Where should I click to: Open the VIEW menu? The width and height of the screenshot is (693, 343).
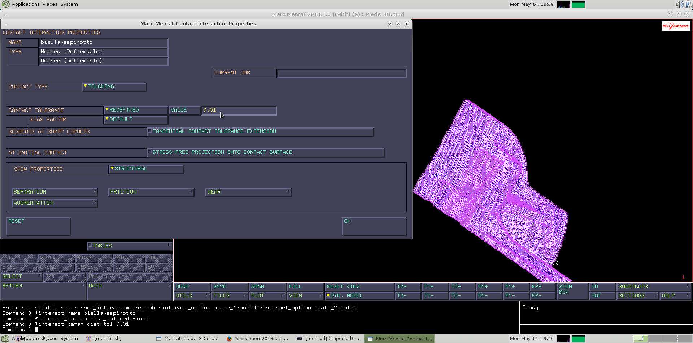pos(305,296)
